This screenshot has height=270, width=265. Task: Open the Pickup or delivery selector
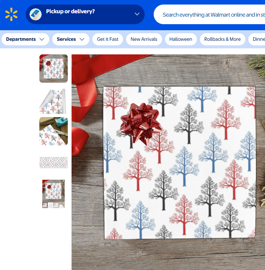(x=85, y=14)
